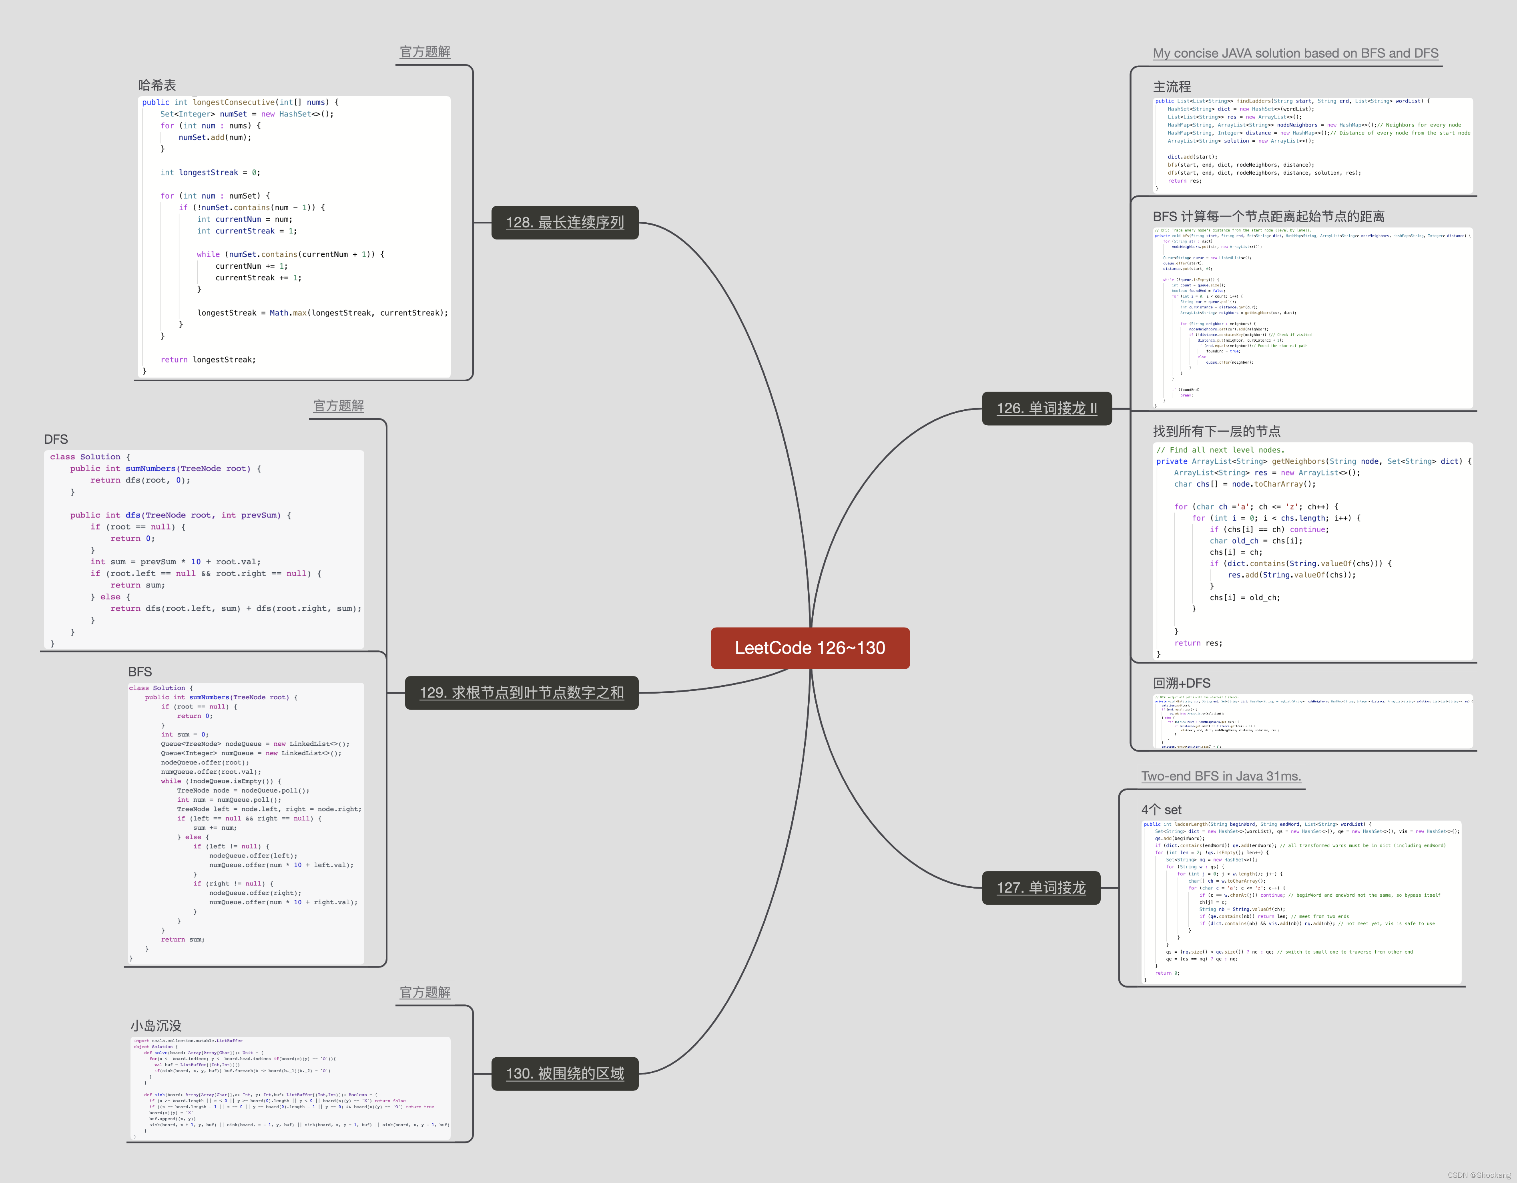This screenshot has width=1517, height=1183.
Task: Click the 回溯+DFS code image
Action: click(1313, 721)
